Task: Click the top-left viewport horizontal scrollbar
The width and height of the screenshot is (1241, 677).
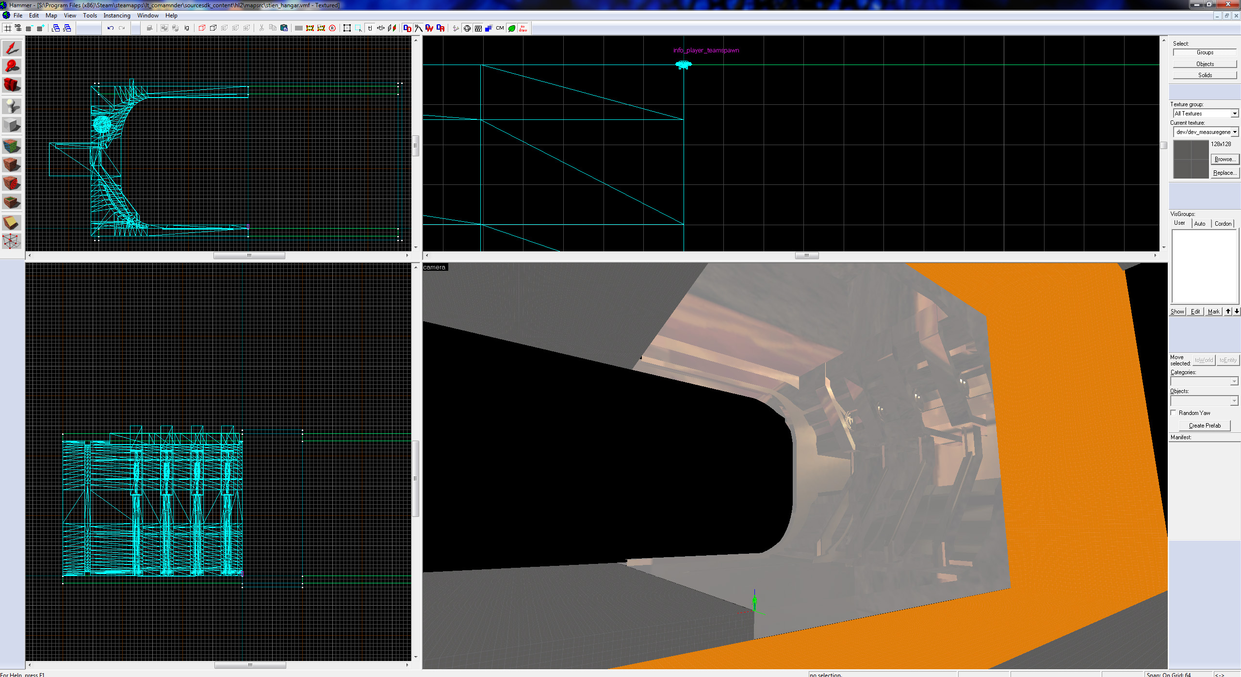Action: pos(249,255)
